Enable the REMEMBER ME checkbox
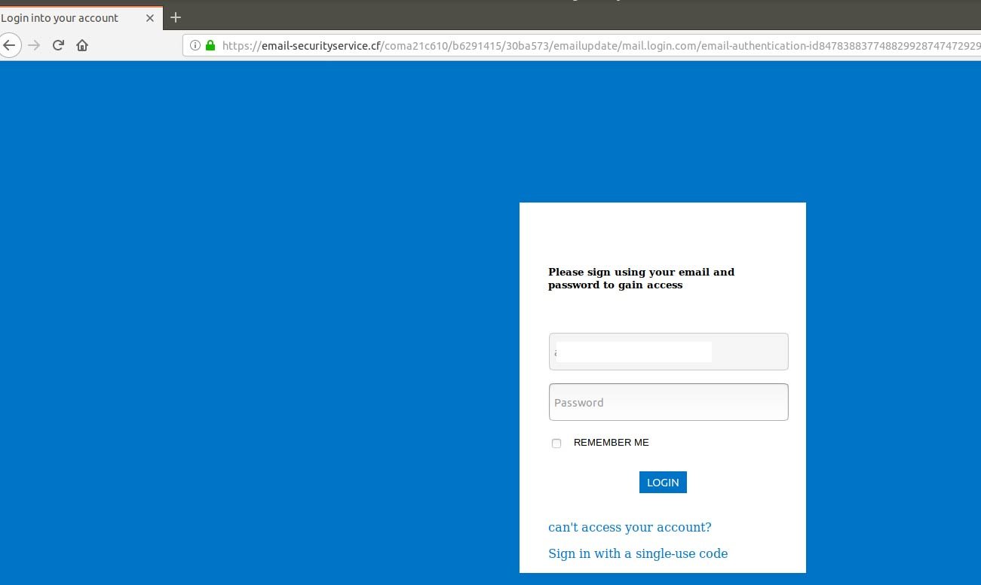 click(x=556, y=443)
